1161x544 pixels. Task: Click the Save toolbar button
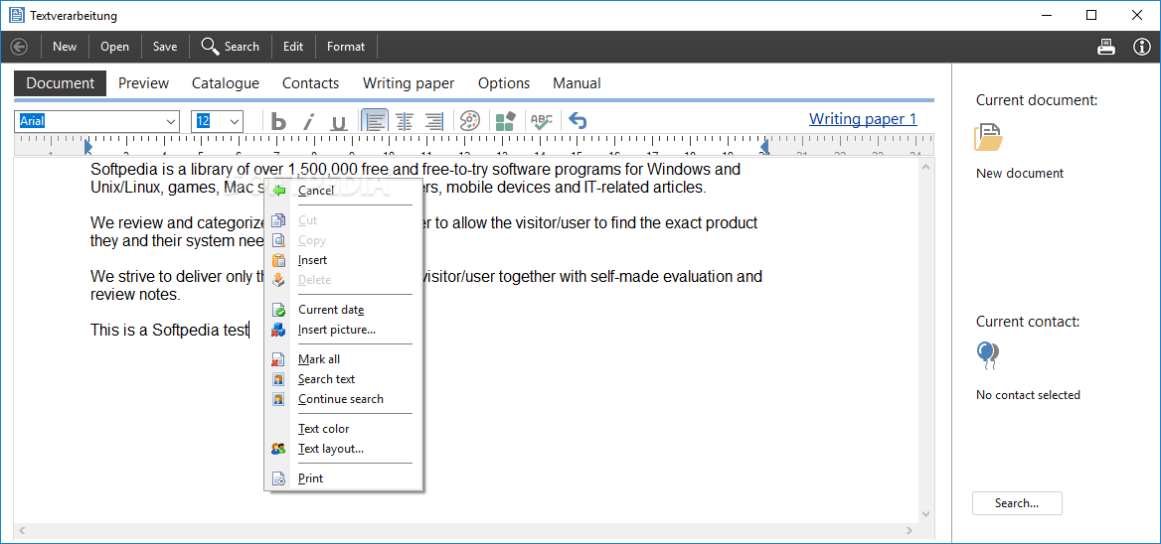(165, 47)
